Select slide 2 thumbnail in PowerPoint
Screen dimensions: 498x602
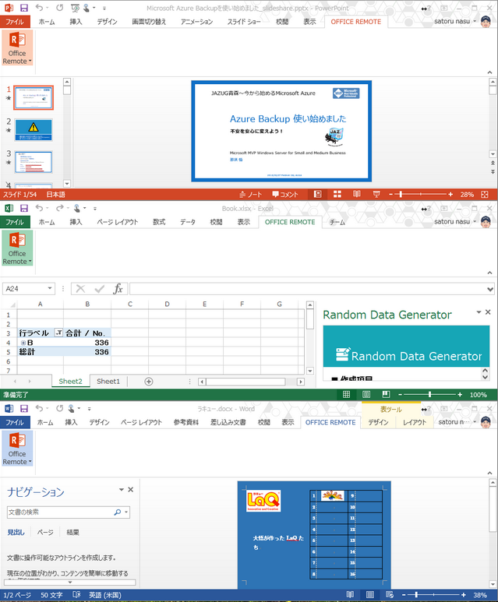(33, 130)
